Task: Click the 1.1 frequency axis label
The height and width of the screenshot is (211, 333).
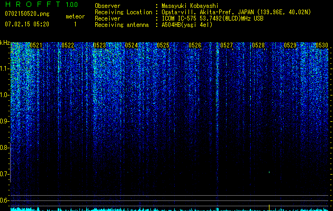Action: click(x=5, y=69)
